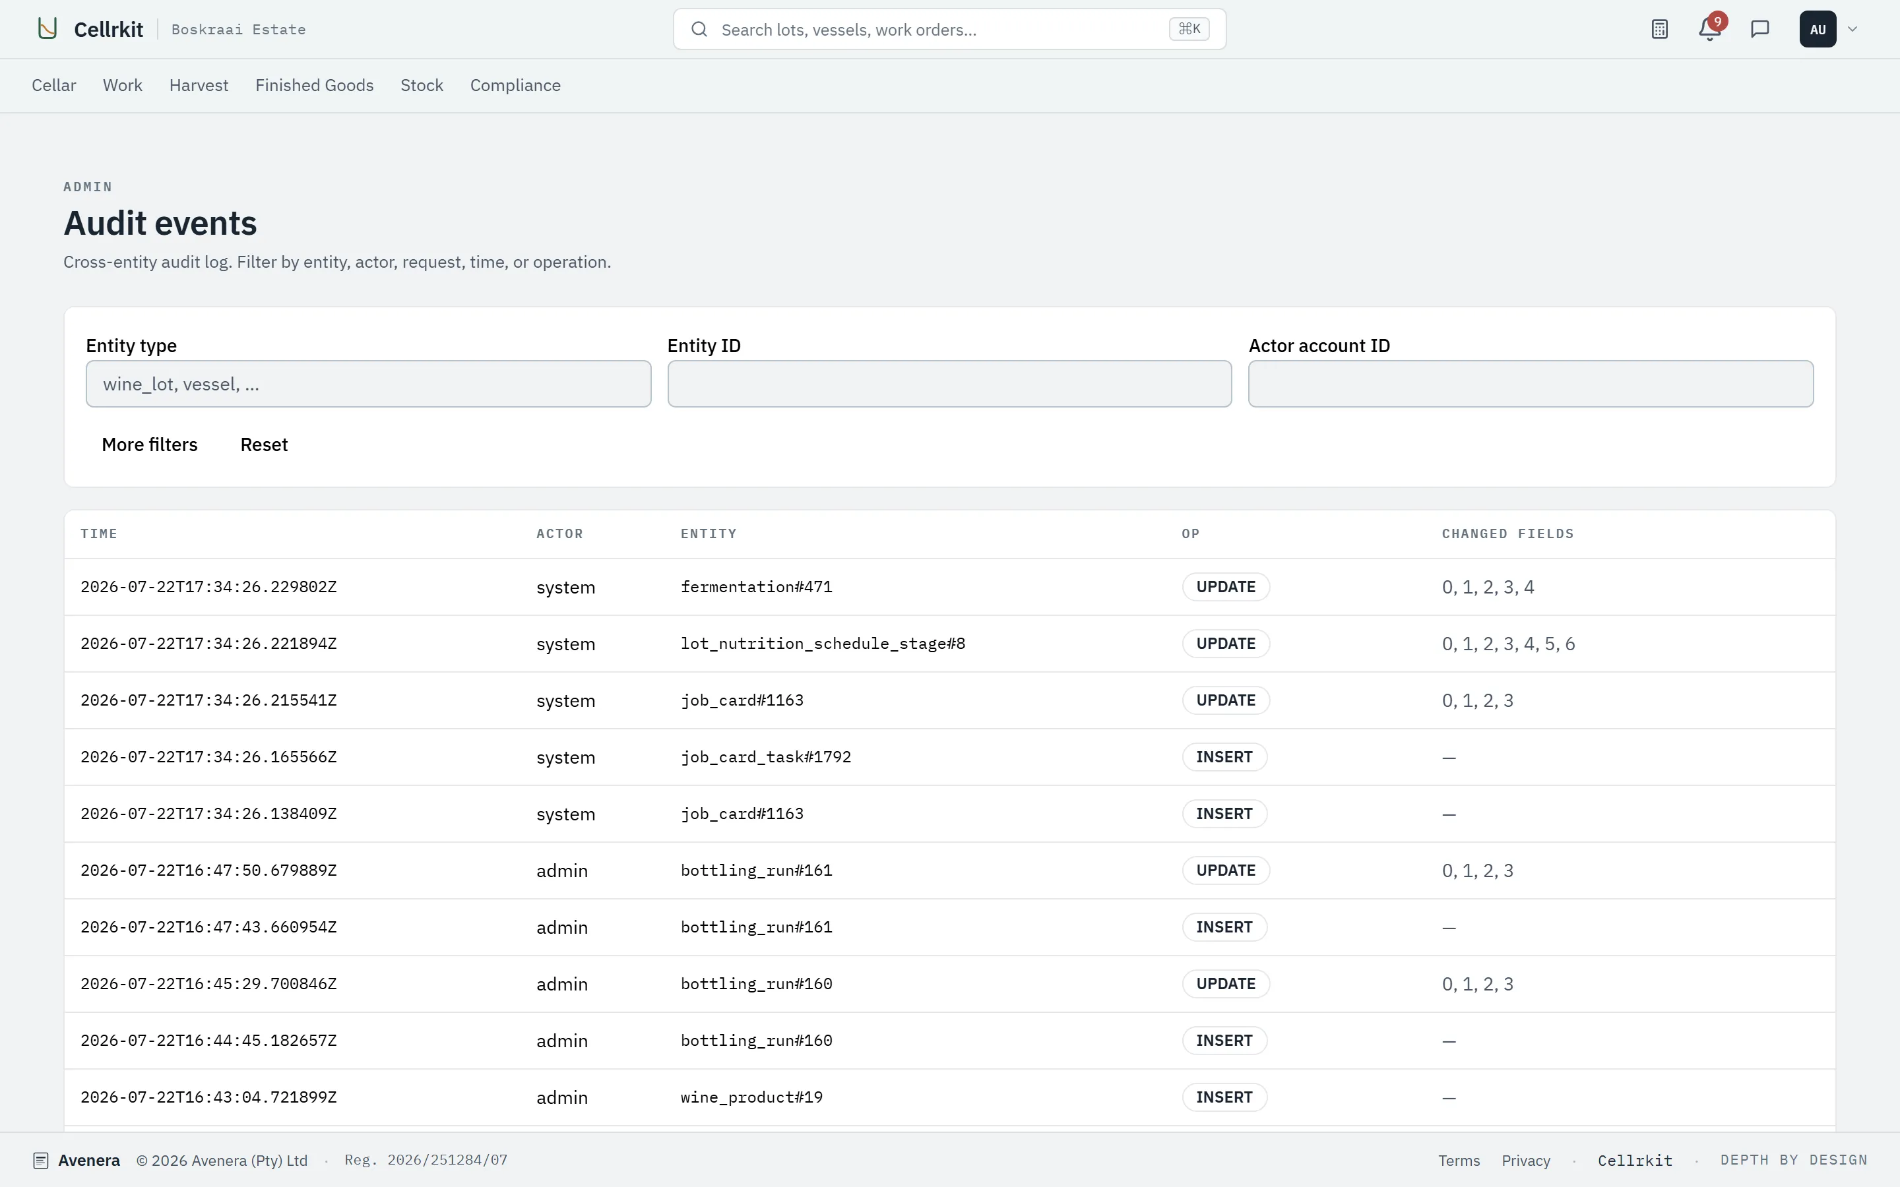The image size is (1900, 1187).
Task: Click changed fields 0, 1, 2, 3, 4, 5, 6
Action: click(x=1508, y=644)
